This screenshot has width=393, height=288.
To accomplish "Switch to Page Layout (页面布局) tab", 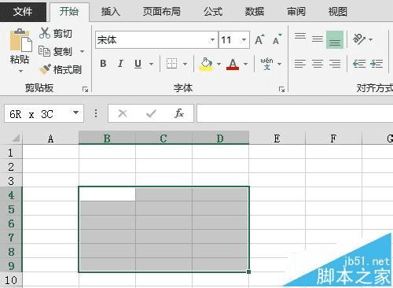I will click(162, 12).
